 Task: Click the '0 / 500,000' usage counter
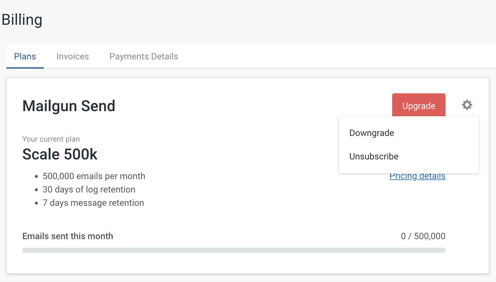pyautogui.click(x=423, y=236)
